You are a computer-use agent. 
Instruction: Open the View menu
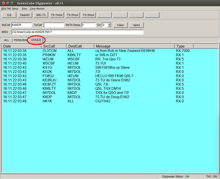24,9
